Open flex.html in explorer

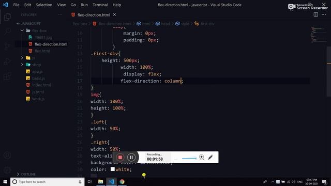[x=42, y=51]
